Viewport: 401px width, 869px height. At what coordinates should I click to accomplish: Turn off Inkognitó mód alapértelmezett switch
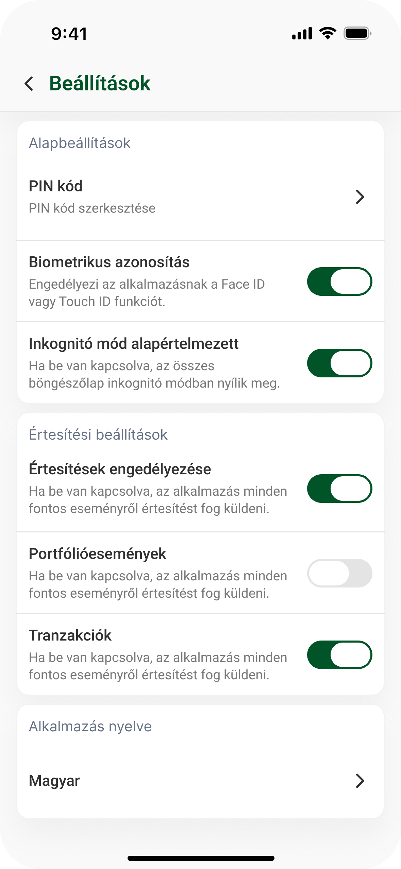(339, 363)
